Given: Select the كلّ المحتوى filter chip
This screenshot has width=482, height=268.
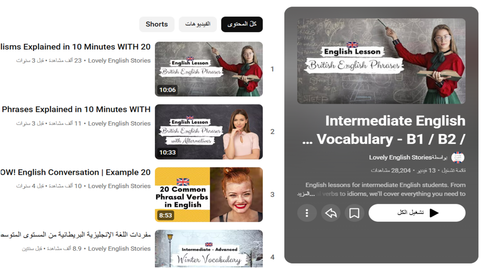Looking at the screenshot, I should (242, 24).
